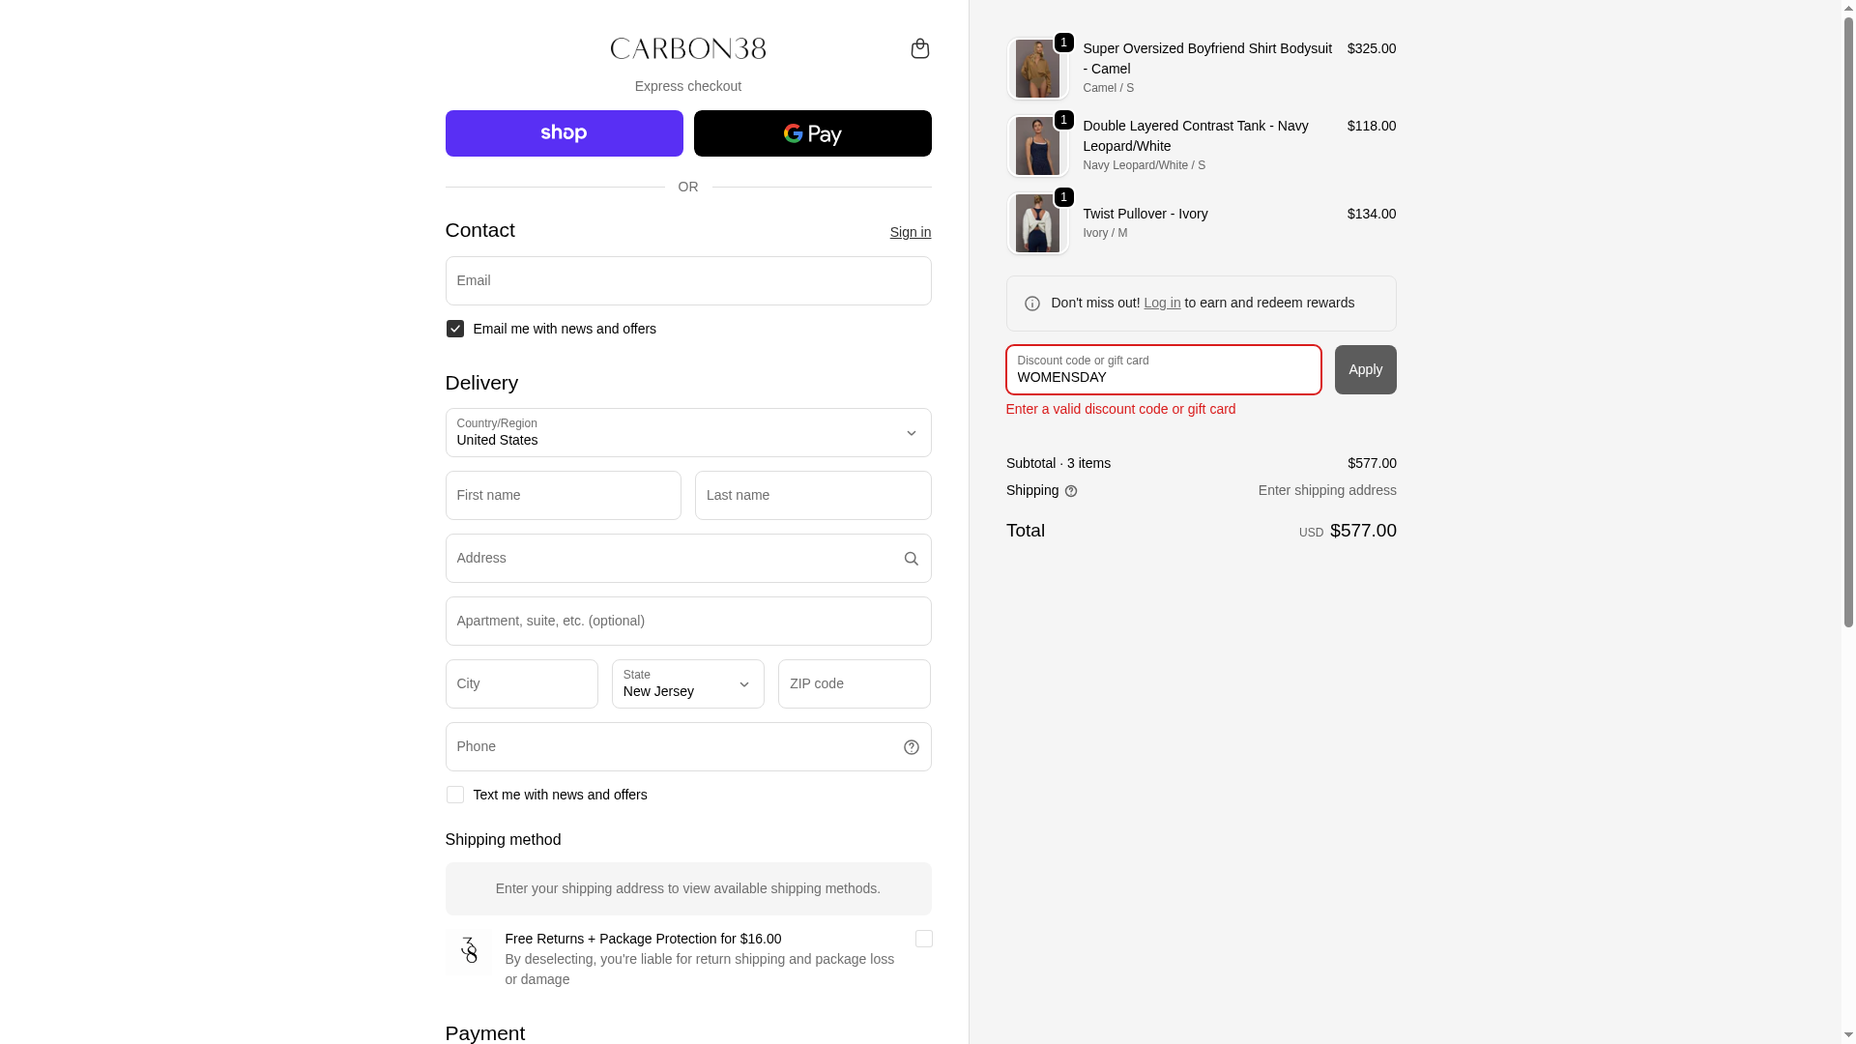Click the $325.00 price
Image resolution: width=1856 pixels, height=1044 pixels.
[1372, 48]
